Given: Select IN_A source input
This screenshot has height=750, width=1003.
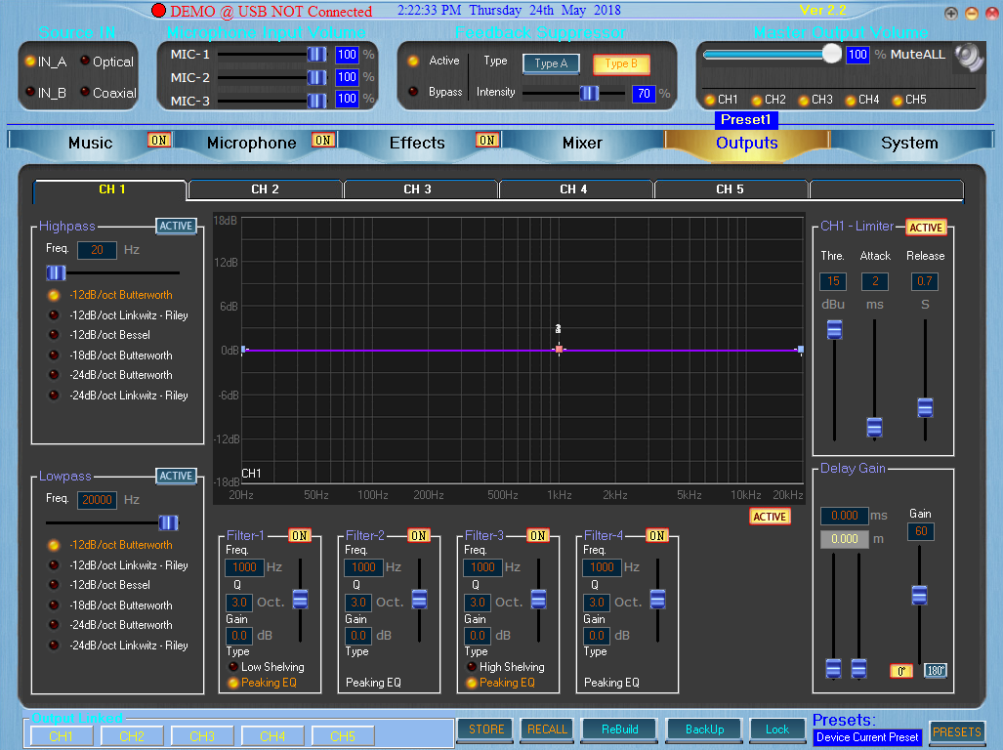Looking at the screenshot, I should point(30,62).
